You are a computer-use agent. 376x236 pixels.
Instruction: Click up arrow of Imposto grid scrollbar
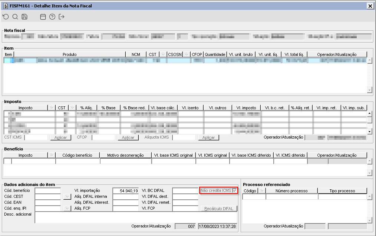tap(370, 113)
